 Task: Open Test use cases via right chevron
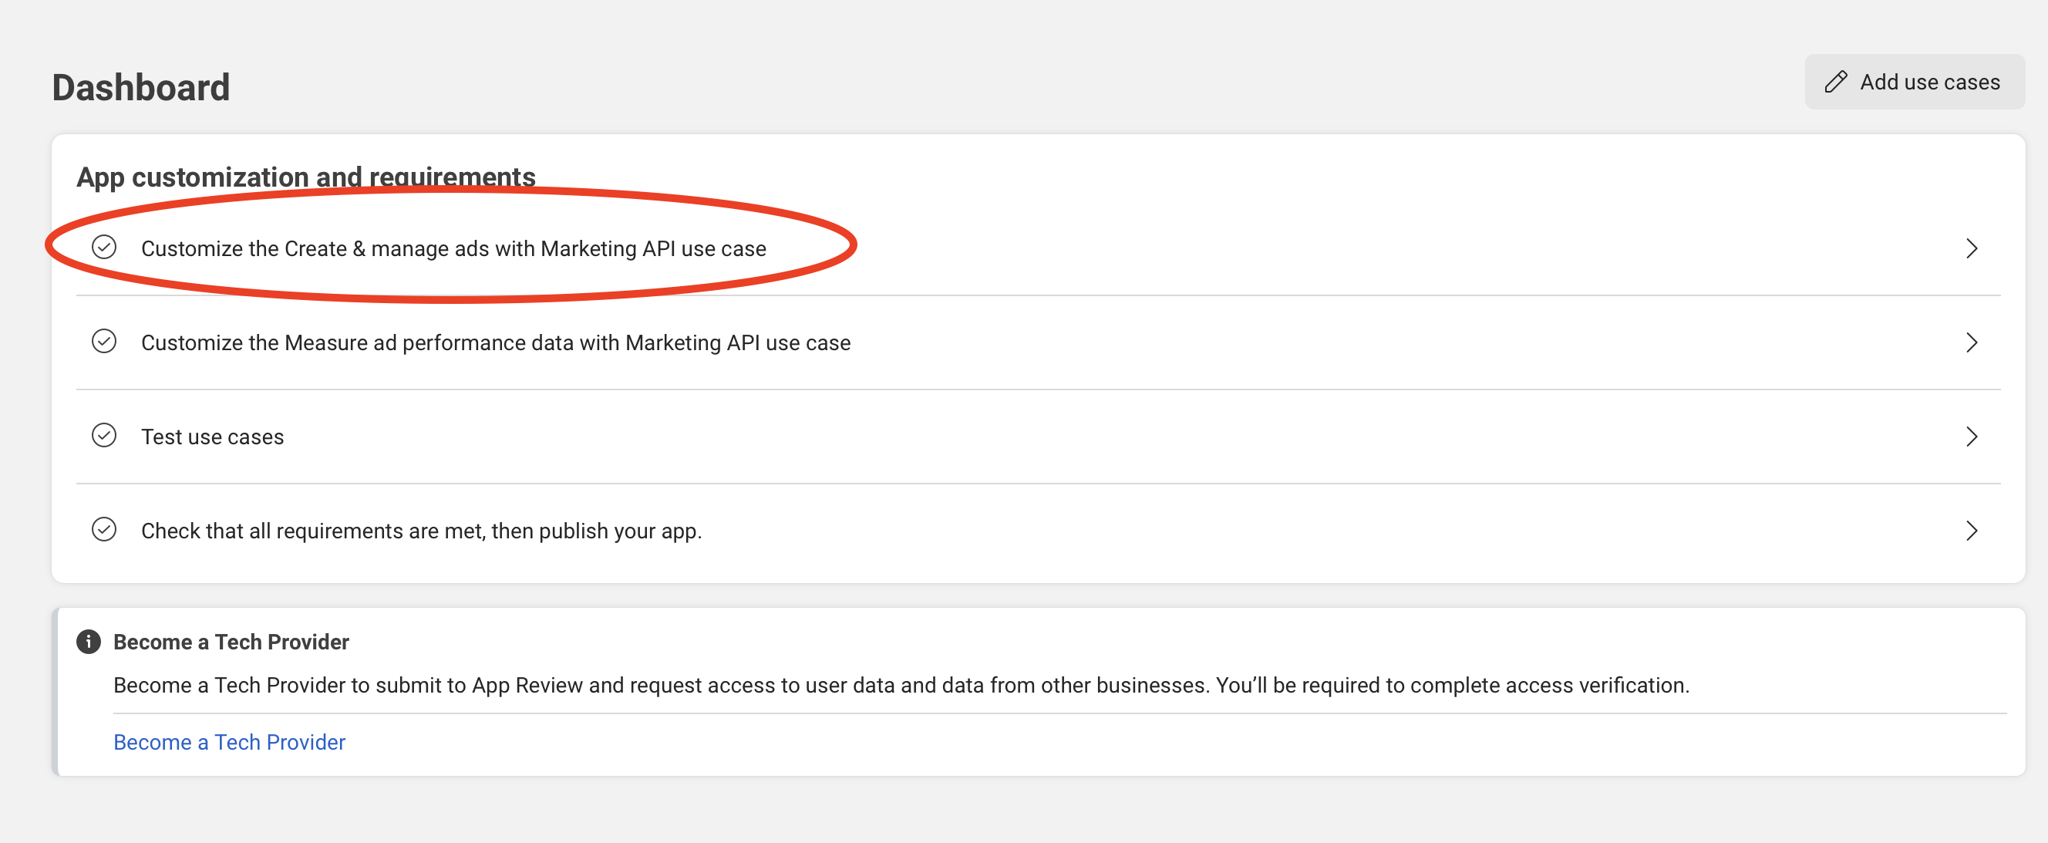pos(1971,436)
